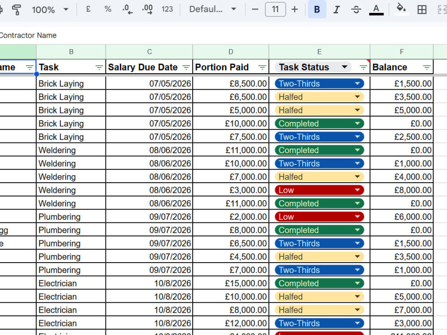The width and height of the screenshot is (447, 335).
Task: Open more number formats (123)
Action: 167,9
